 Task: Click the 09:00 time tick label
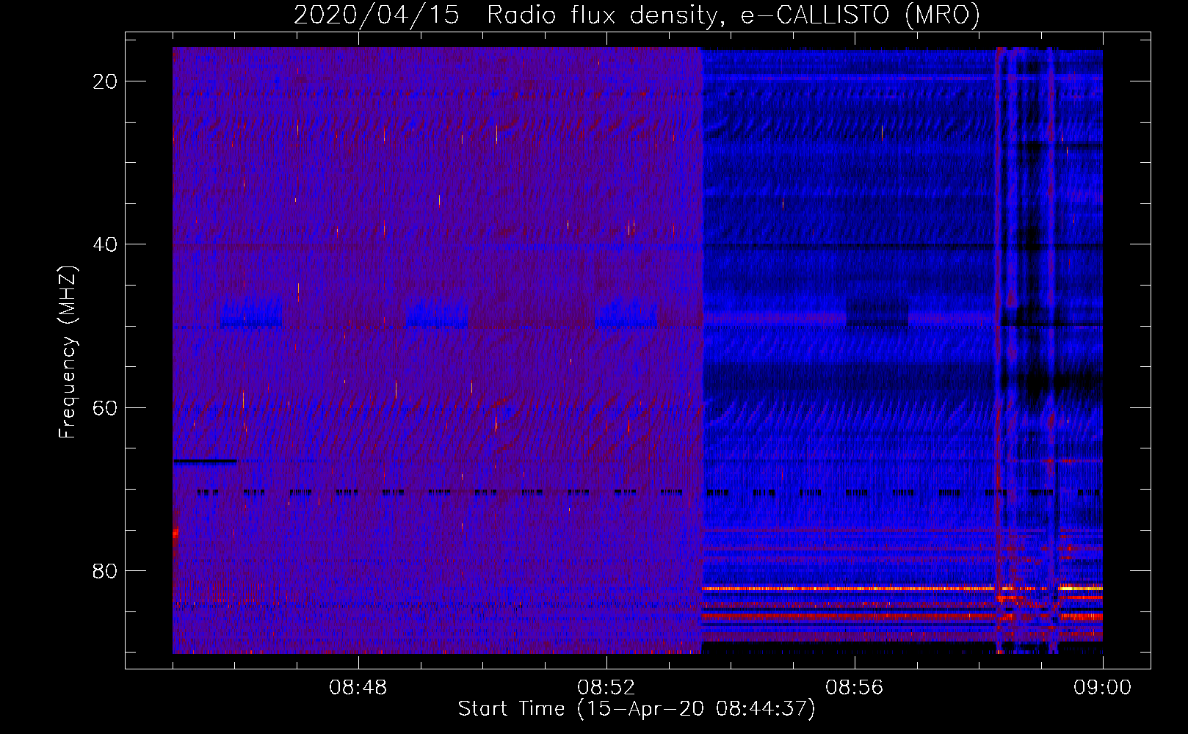tap(1103, 688)
